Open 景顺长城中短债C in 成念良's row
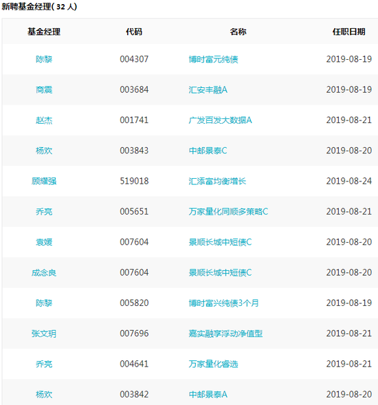Screen dimensions: 378x405 [220, 272]
